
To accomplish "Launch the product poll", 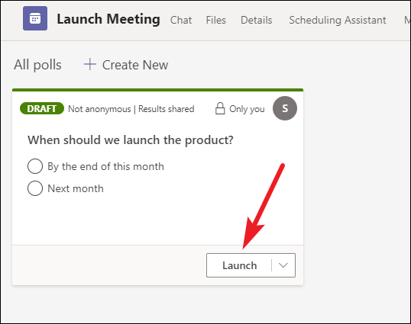I will (240, 265).
